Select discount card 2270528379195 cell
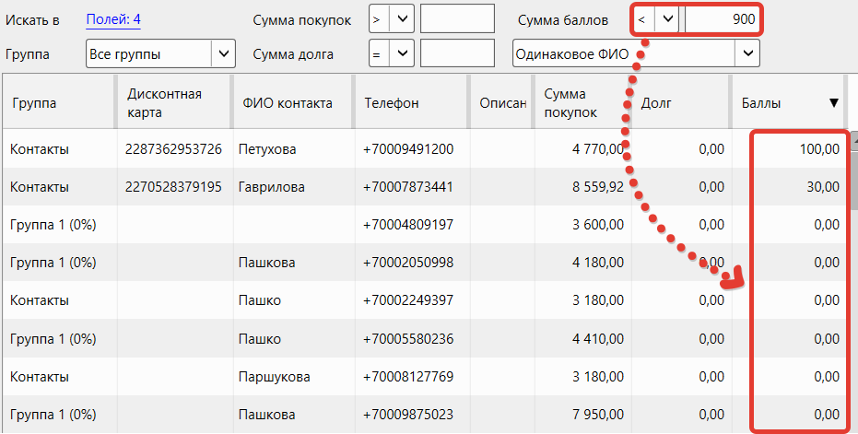858x434 pixels. pos(175,187)
